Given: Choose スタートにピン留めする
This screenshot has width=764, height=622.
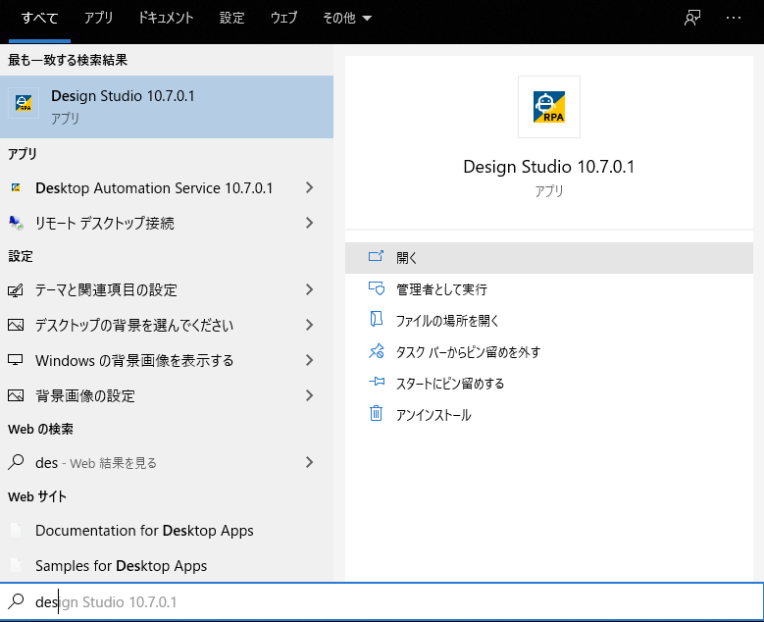Looking at the screenshot, I should point(548,384).
